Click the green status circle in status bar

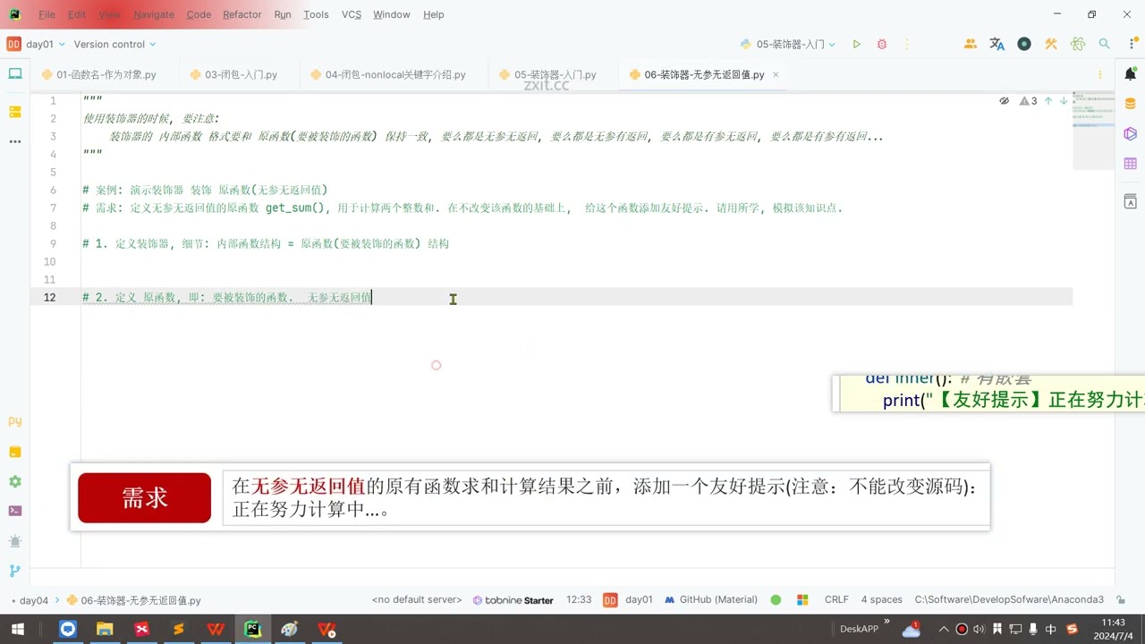click(776, 600)
